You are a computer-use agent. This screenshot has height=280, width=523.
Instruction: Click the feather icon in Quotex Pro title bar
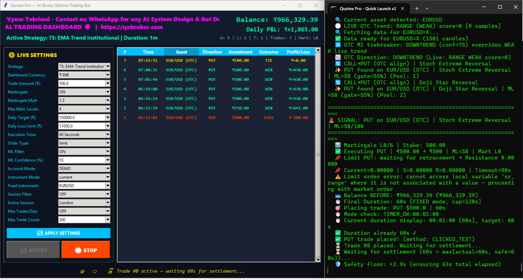point(5,5)
